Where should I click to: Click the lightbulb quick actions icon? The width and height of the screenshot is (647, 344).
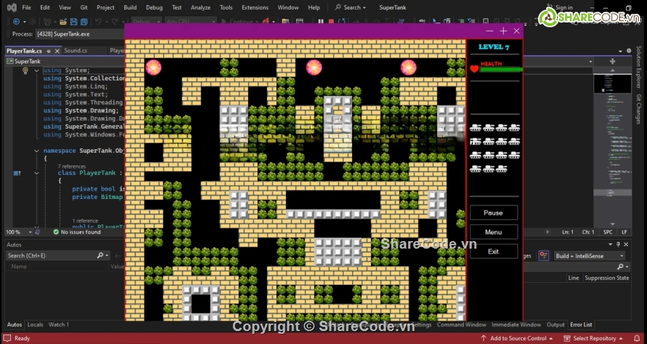point(25,71)
